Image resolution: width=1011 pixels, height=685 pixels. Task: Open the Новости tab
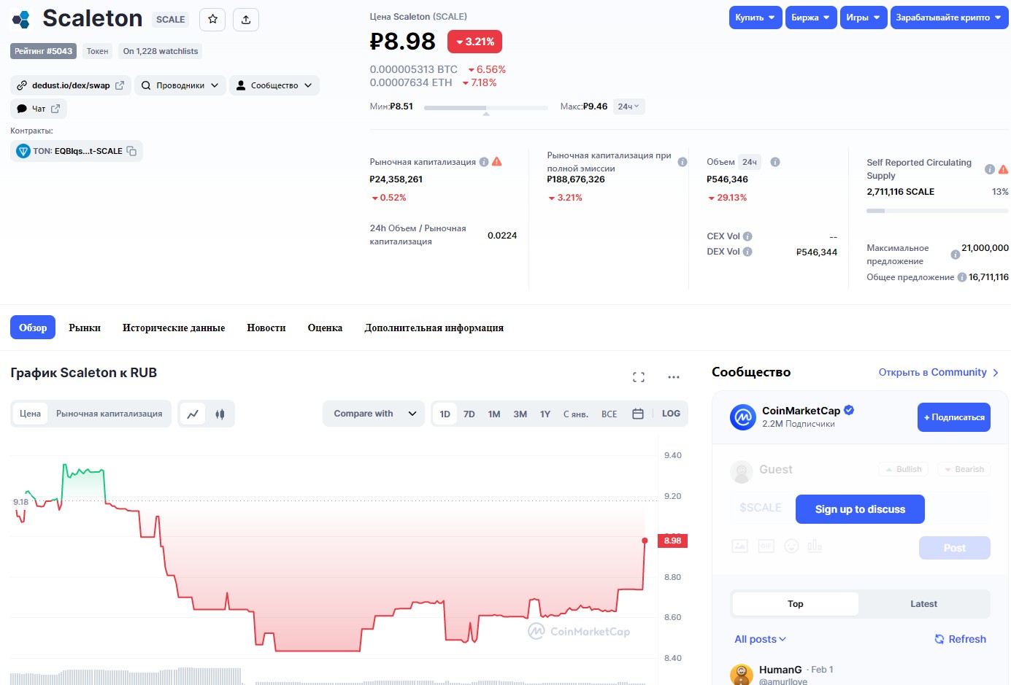[x=266, y=328]
